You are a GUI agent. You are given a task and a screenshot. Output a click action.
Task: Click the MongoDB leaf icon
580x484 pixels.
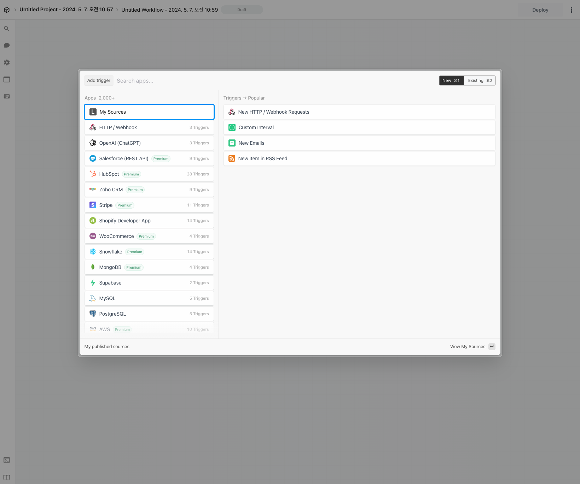(x=93, y=267)
